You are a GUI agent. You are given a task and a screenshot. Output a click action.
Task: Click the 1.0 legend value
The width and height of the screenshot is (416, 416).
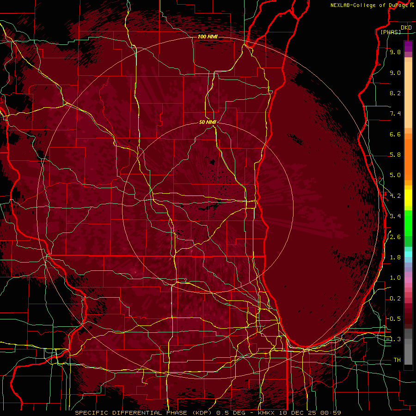click(x=395, y=278)
